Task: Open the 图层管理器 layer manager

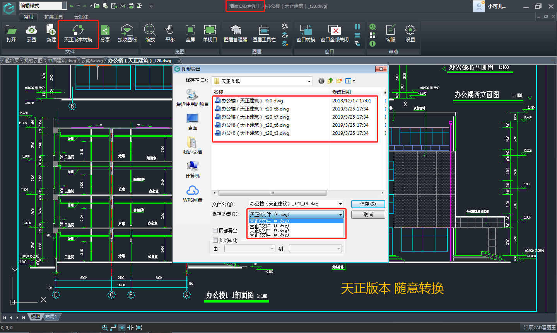Action: 236,33
